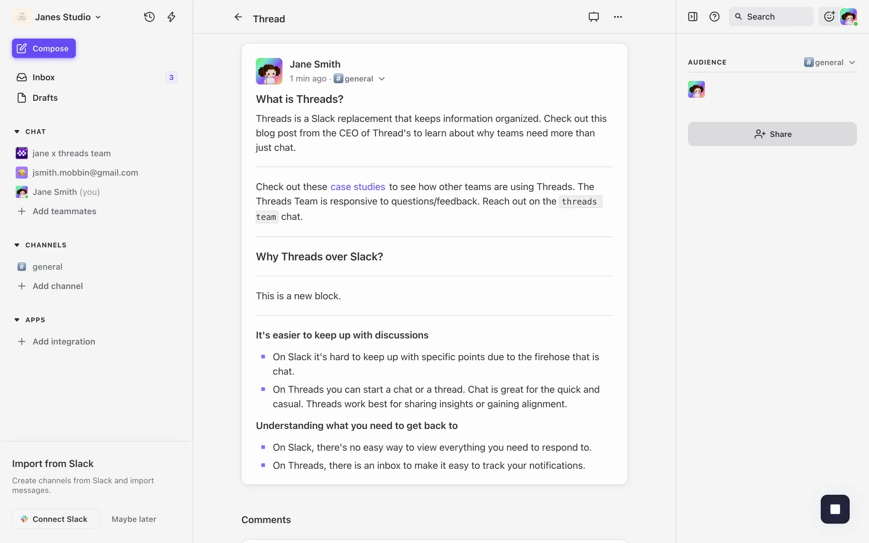
Task: Follow the case studies link
Action: (358, 187)
